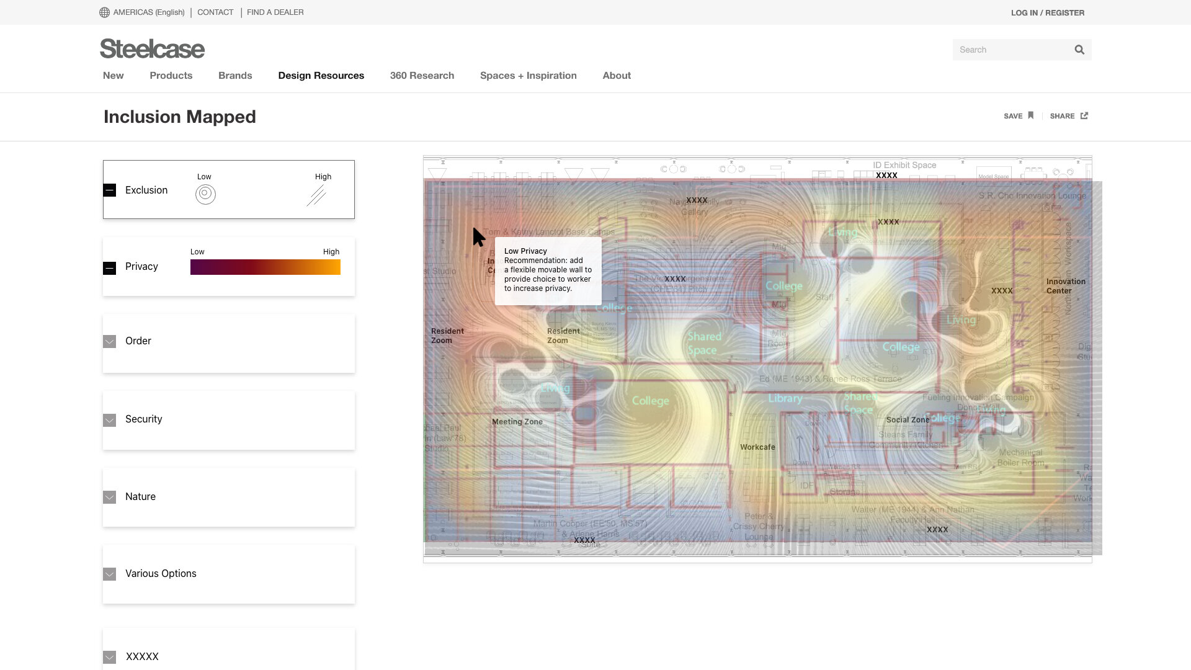The image size is (1191, 670).
Task: Open the Find a Dealer link
Action: (275, 12)
